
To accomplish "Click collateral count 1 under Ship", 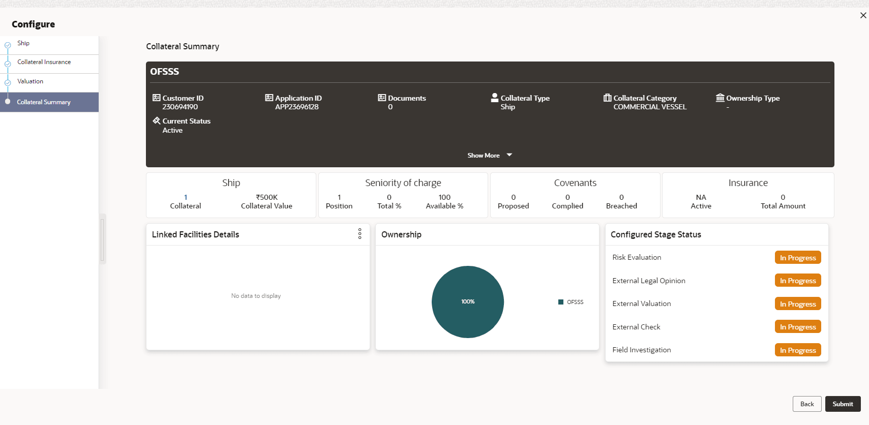I will pos(186,197).
